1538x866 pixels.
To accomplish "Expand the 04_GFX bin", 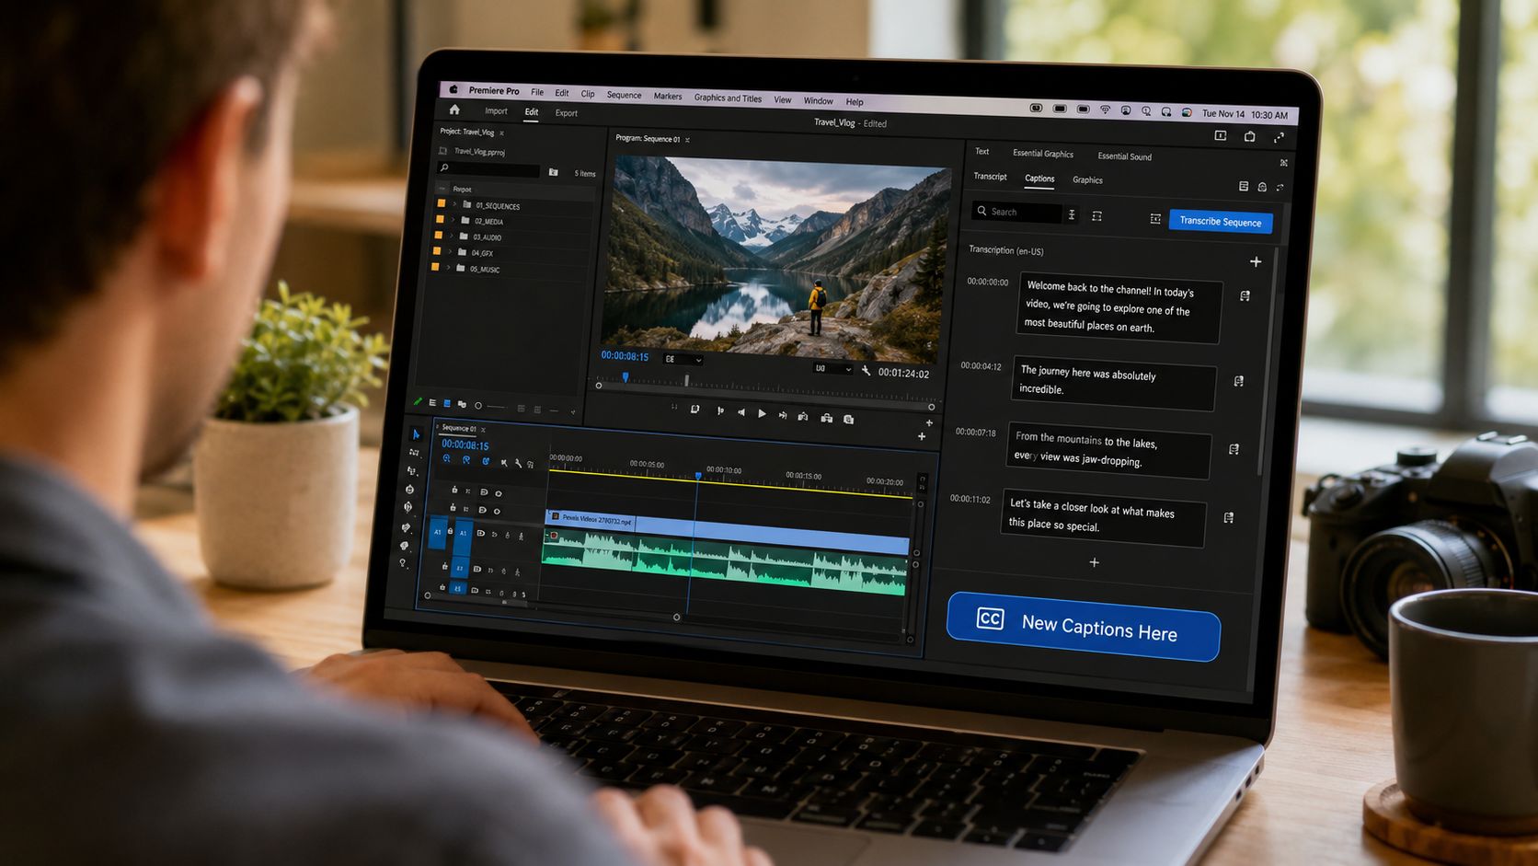I will 450,251.
